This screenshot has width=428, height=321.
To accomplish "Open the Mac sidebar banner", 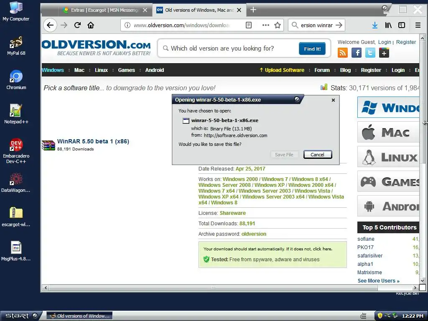I will pos(388,132).
